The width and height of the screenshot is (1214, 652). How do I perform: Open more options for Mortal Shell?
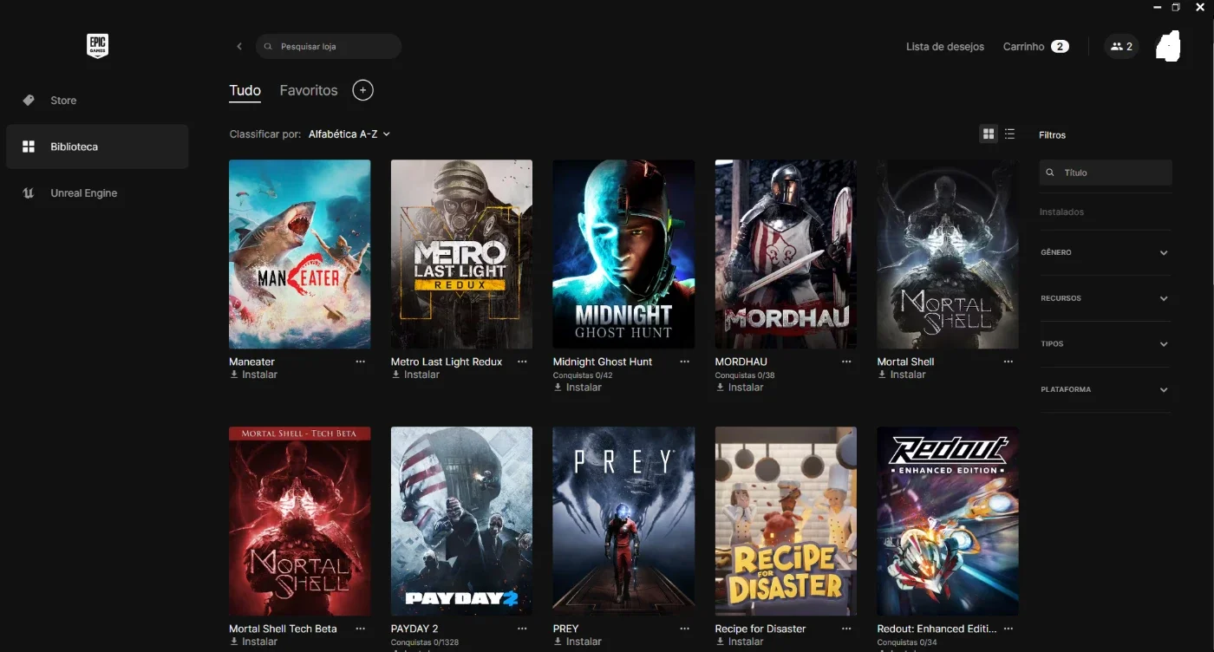(x=1008, y=362)
